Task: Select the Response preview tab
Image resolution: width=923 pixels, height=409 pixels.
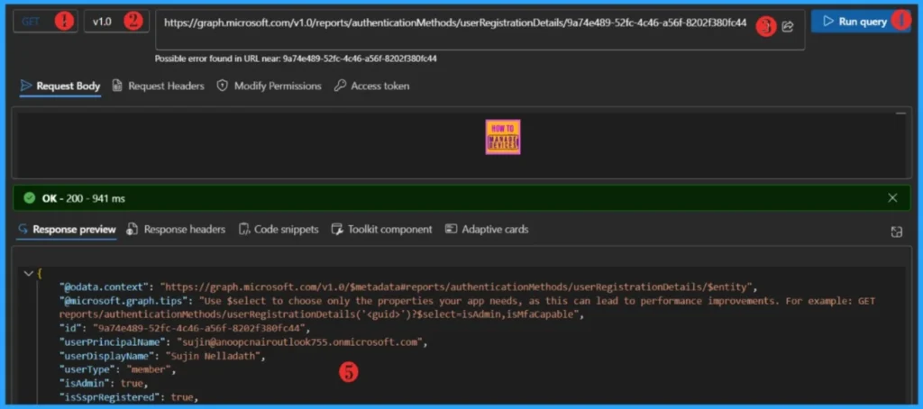Action: tap(67, 230)
